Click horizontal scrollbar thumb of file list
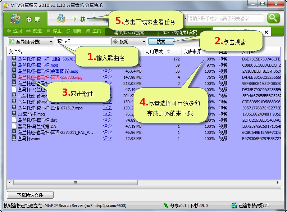This screenshot has width=287, height=212. tap(76, 182)
